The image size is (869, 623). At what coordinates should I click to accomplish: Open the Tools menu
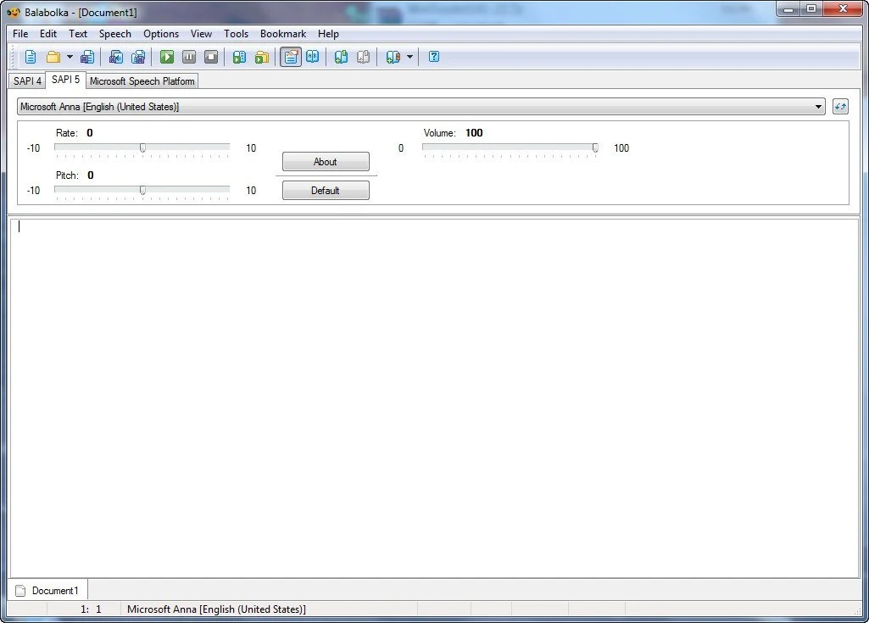[236, 34]
